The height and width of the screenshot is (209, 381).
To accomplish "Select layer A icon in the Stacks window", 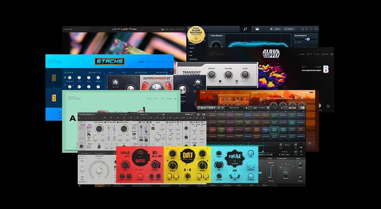I will 54,78.
